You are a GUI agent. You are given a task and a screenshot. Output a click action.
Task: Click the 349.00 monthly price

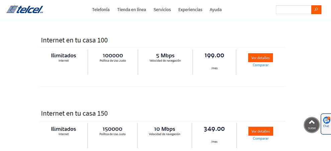(214, 129)
